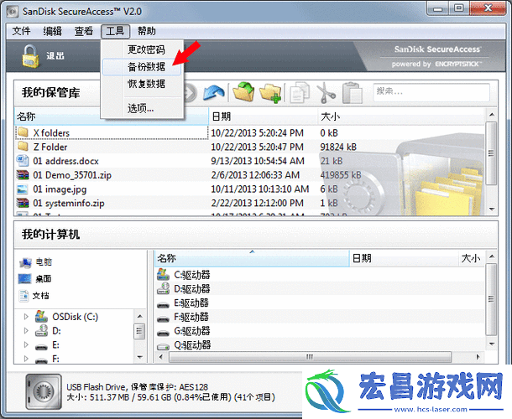This screenshot has width=512, height=419.
Task: Click the X folders folder icon
Action: [23, 132]
